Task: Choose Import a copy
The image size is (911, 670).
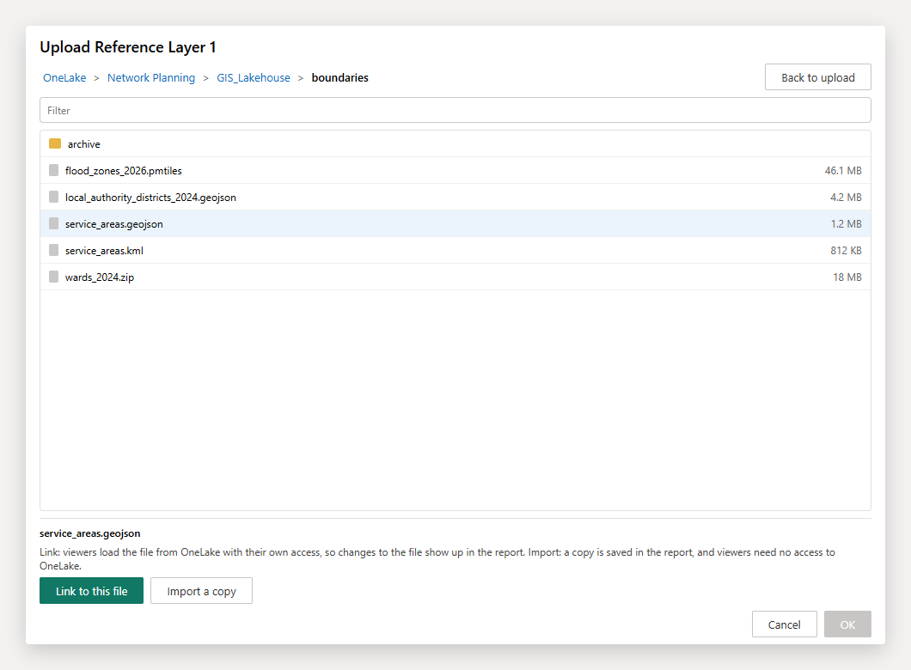Action: click(x=201, y=591)
